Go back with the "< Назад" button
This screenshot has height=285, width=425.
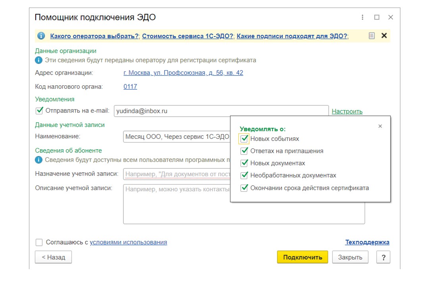point(53,257)
